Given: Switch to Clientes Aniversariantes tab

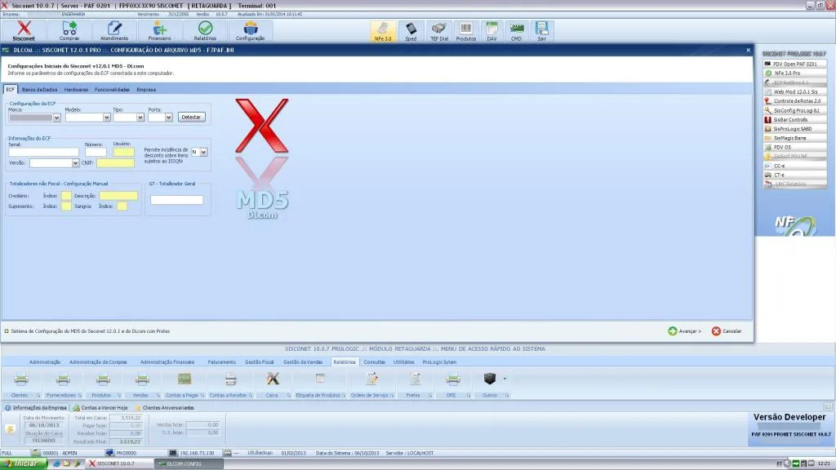Looking at the screenshot, I should [164, 408].
